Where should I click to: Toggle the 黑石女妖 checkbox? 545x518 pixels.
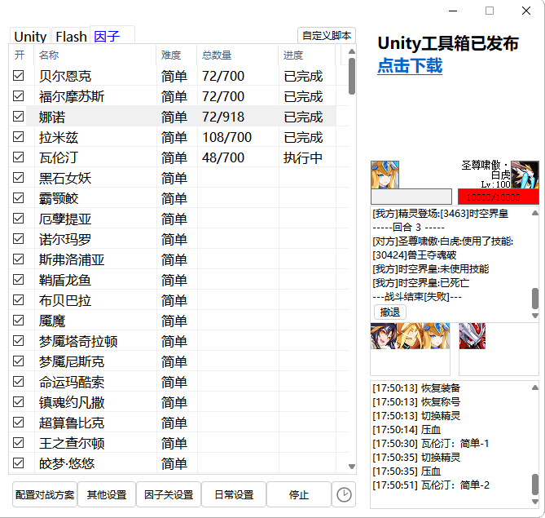point(19,178)
